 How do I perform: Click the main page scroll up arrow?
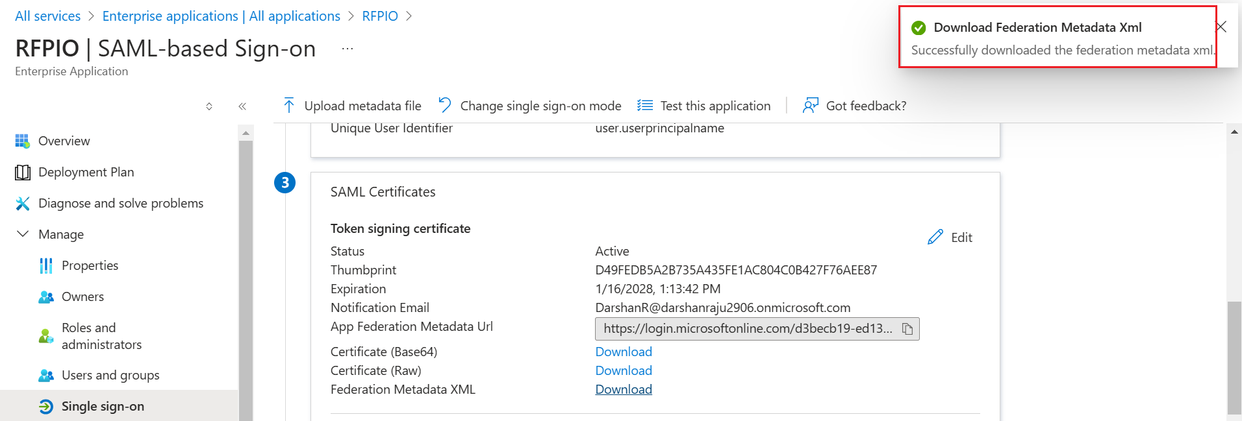(1234, 132)
